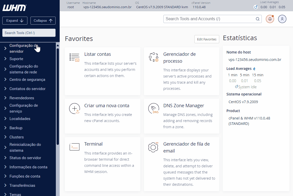Click the Gerenciador de processo icon
The width and height of the screenshot is (293, 196).
[x=154, y=57]
